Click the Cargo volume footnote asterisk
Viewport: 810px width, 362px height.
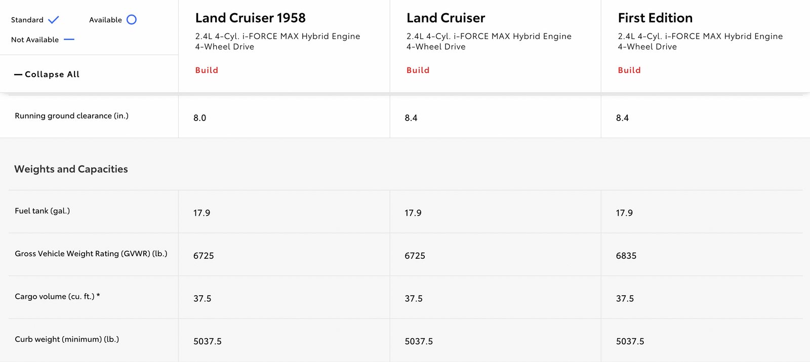(x=98, y=296)
